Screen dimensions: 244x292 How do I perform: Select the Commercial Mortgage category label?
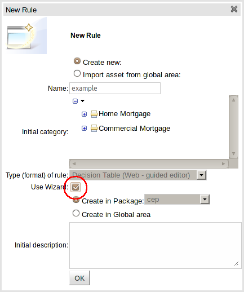[134, 129]
